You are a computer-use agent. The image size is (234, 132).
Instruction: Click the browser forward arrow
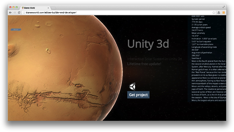pyautogui.click(x=15, y=13)
